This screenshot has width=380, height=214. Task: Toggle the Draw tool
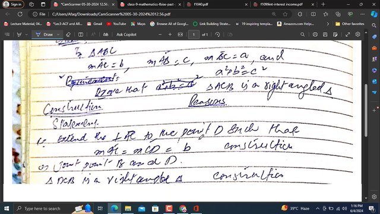point(45,34)
